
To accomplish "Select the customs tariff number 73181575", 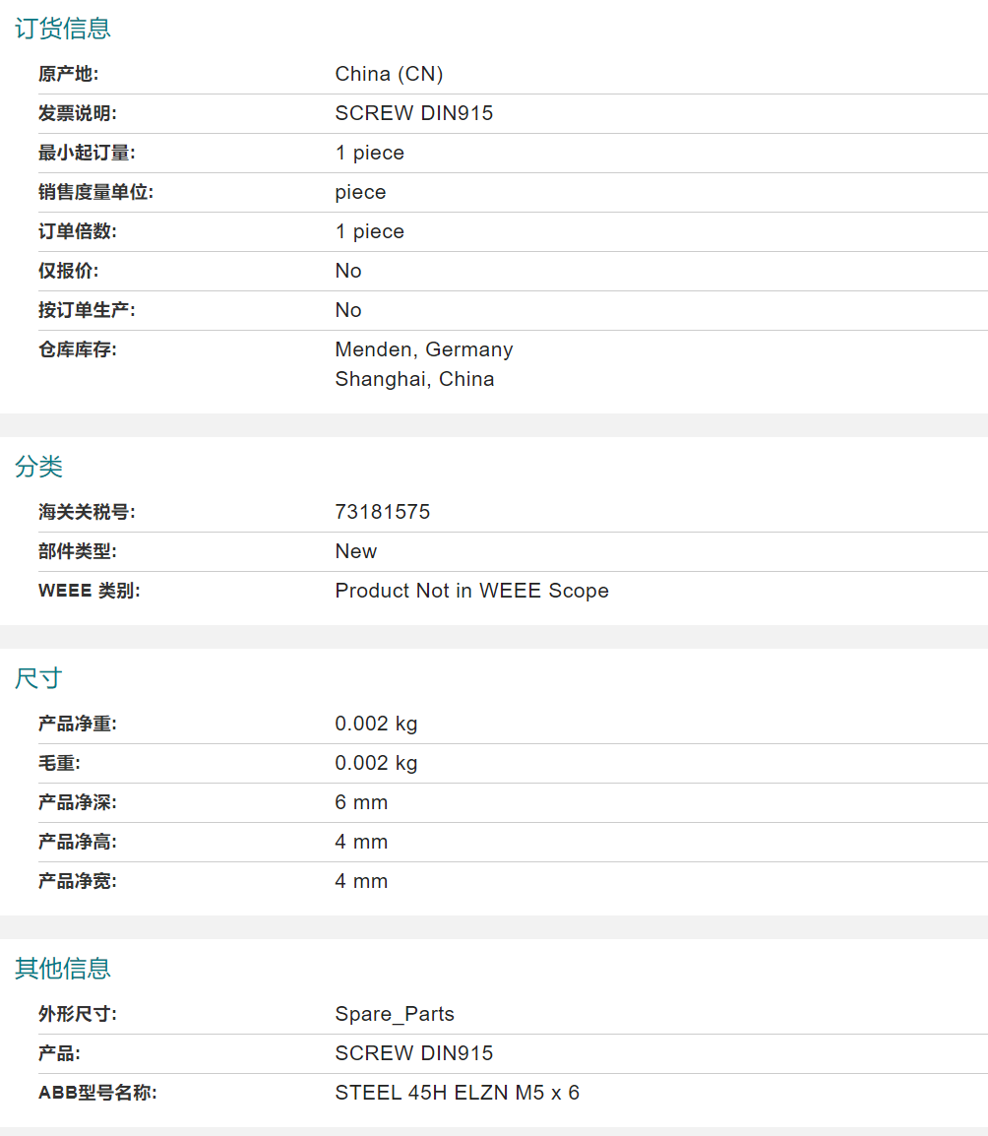I will [382, 512].
